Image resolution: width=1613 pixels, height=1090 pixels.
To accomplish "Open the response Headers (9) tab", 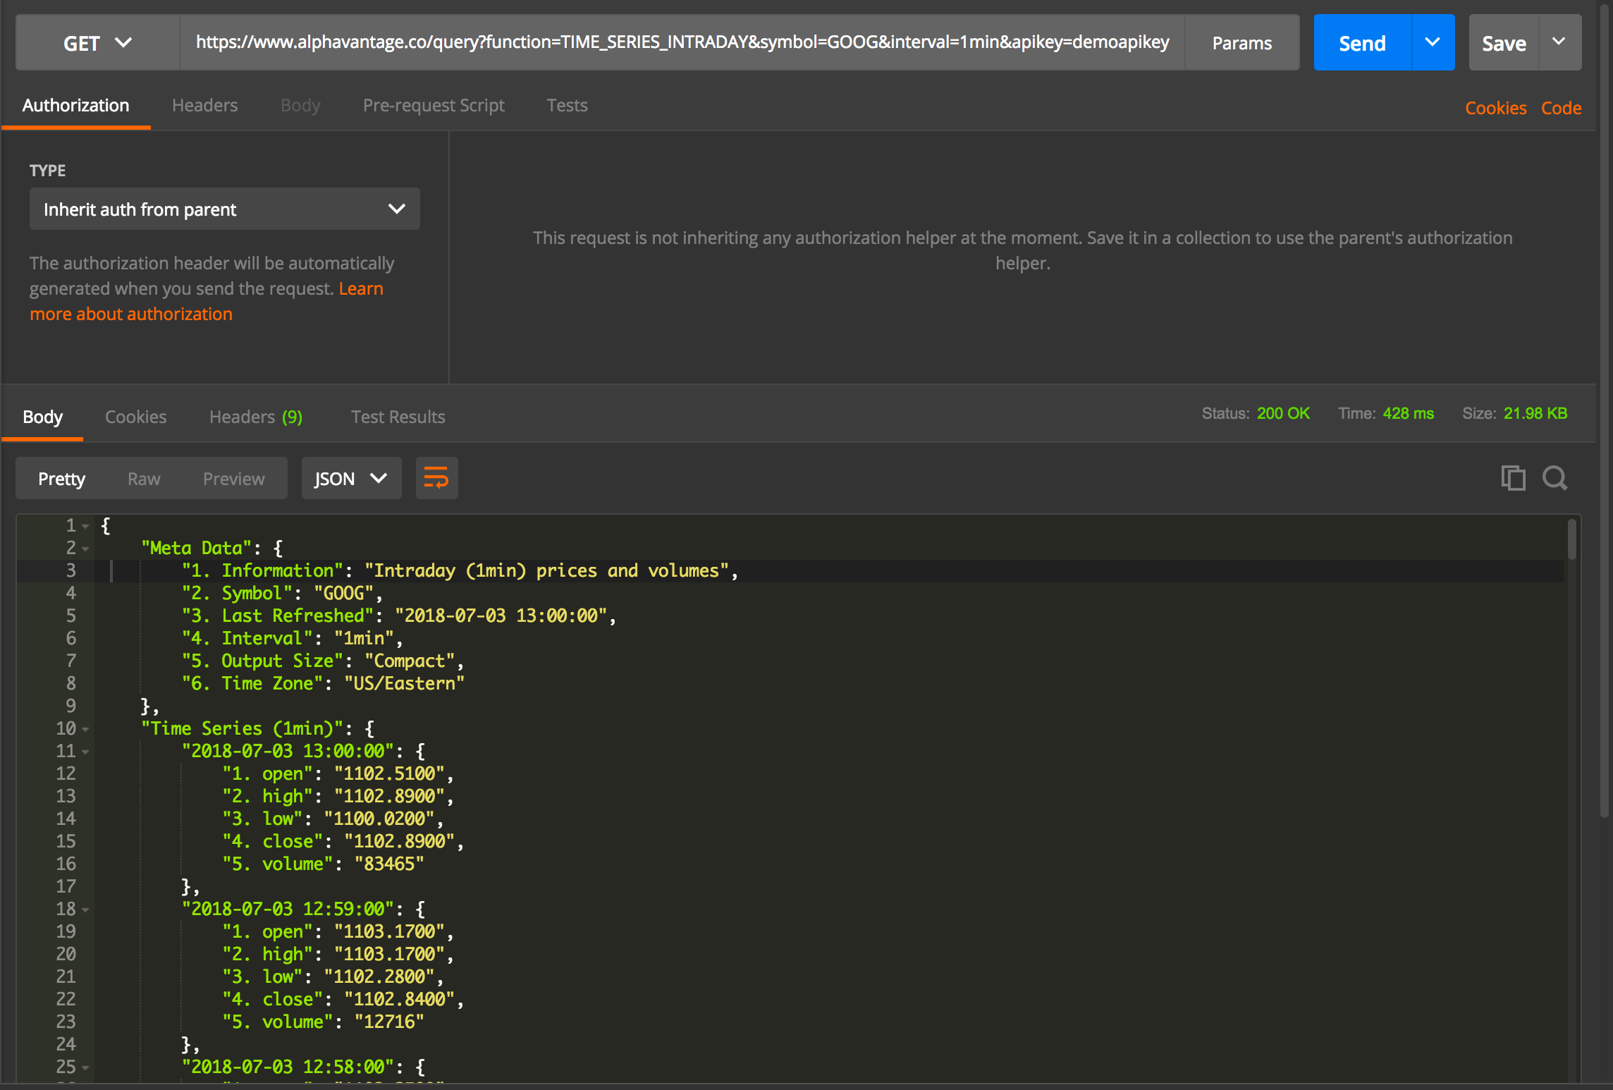I will [x=255, y=417].
